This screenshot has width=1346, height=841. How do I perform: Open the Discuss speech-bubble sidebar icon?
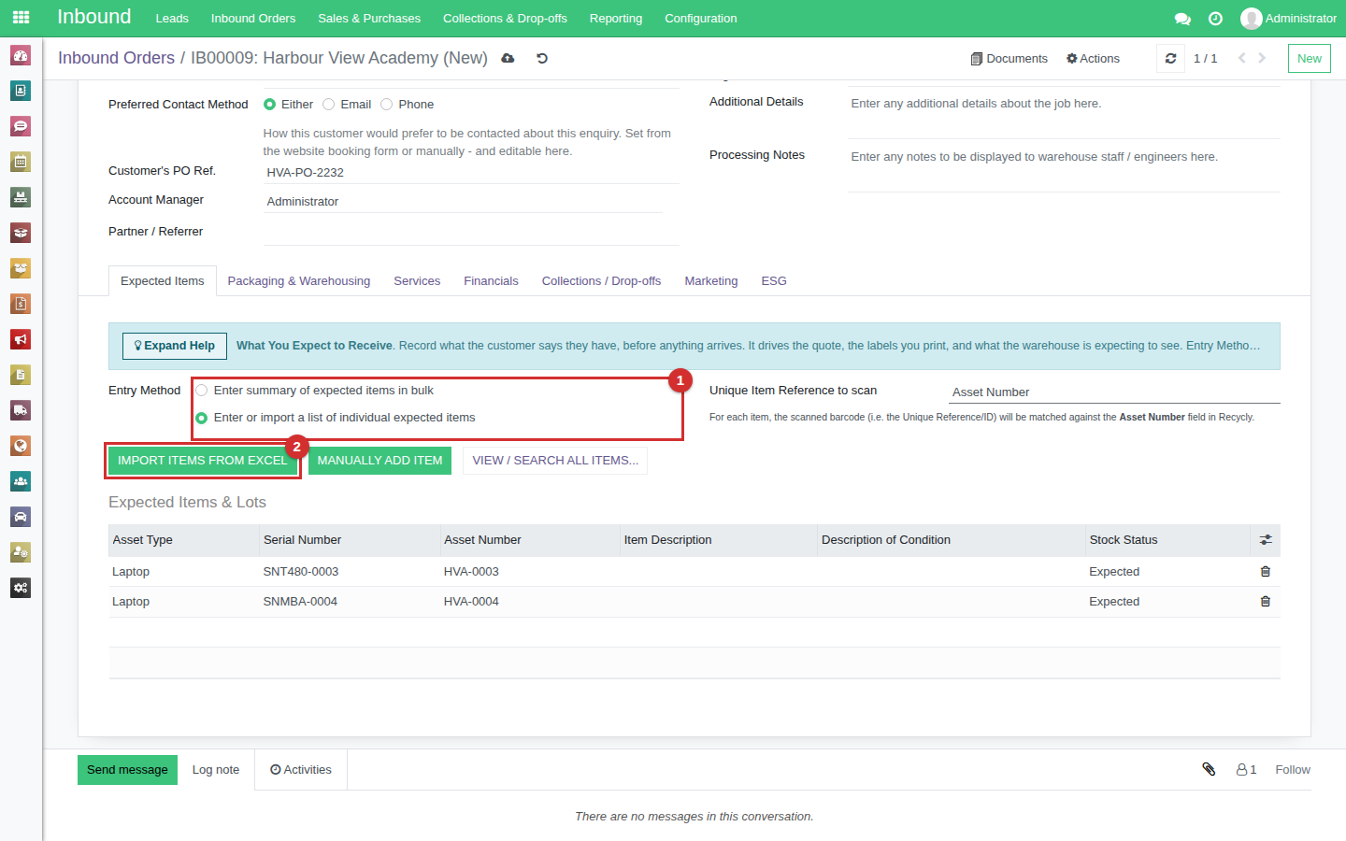tap(21, 126)
